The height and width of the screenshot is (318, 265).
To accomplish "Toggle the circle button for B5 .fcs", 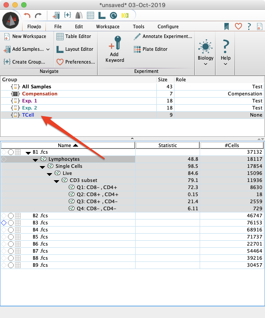I will coord(11,237).
